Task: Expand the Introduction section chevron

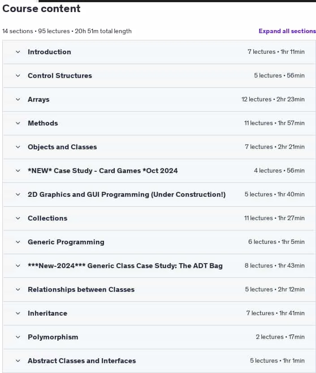Action: (x=18, y=52)
